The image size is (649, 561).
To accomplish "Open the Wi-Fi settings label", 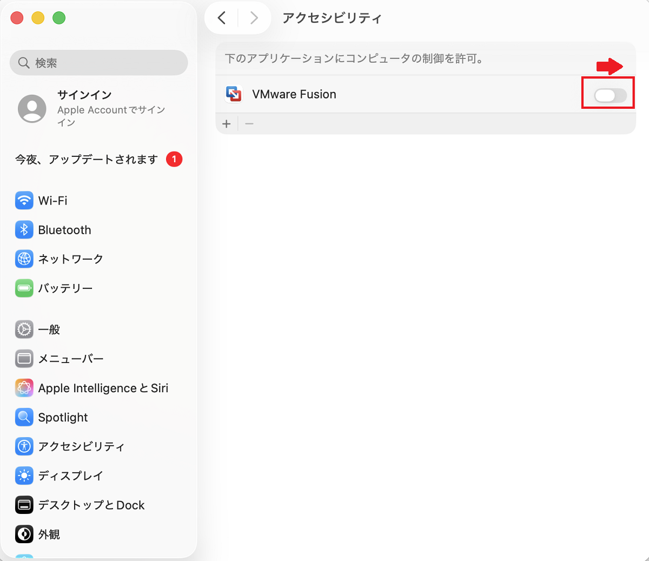I will pos(53,201).
